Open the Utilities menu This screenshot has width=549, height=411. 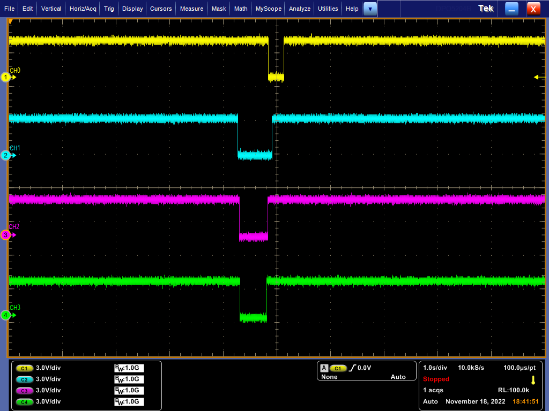click(328, 9)
